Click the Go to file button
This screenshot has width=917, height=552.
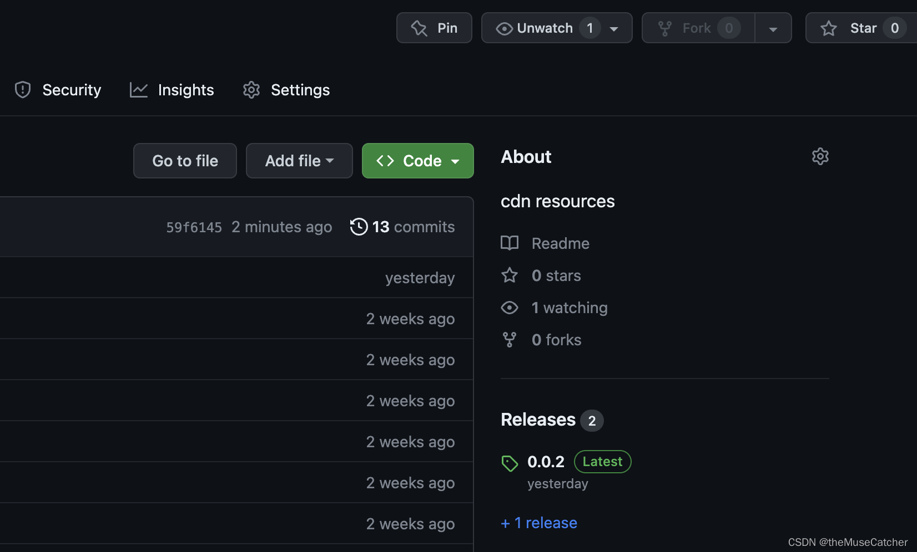185,161
